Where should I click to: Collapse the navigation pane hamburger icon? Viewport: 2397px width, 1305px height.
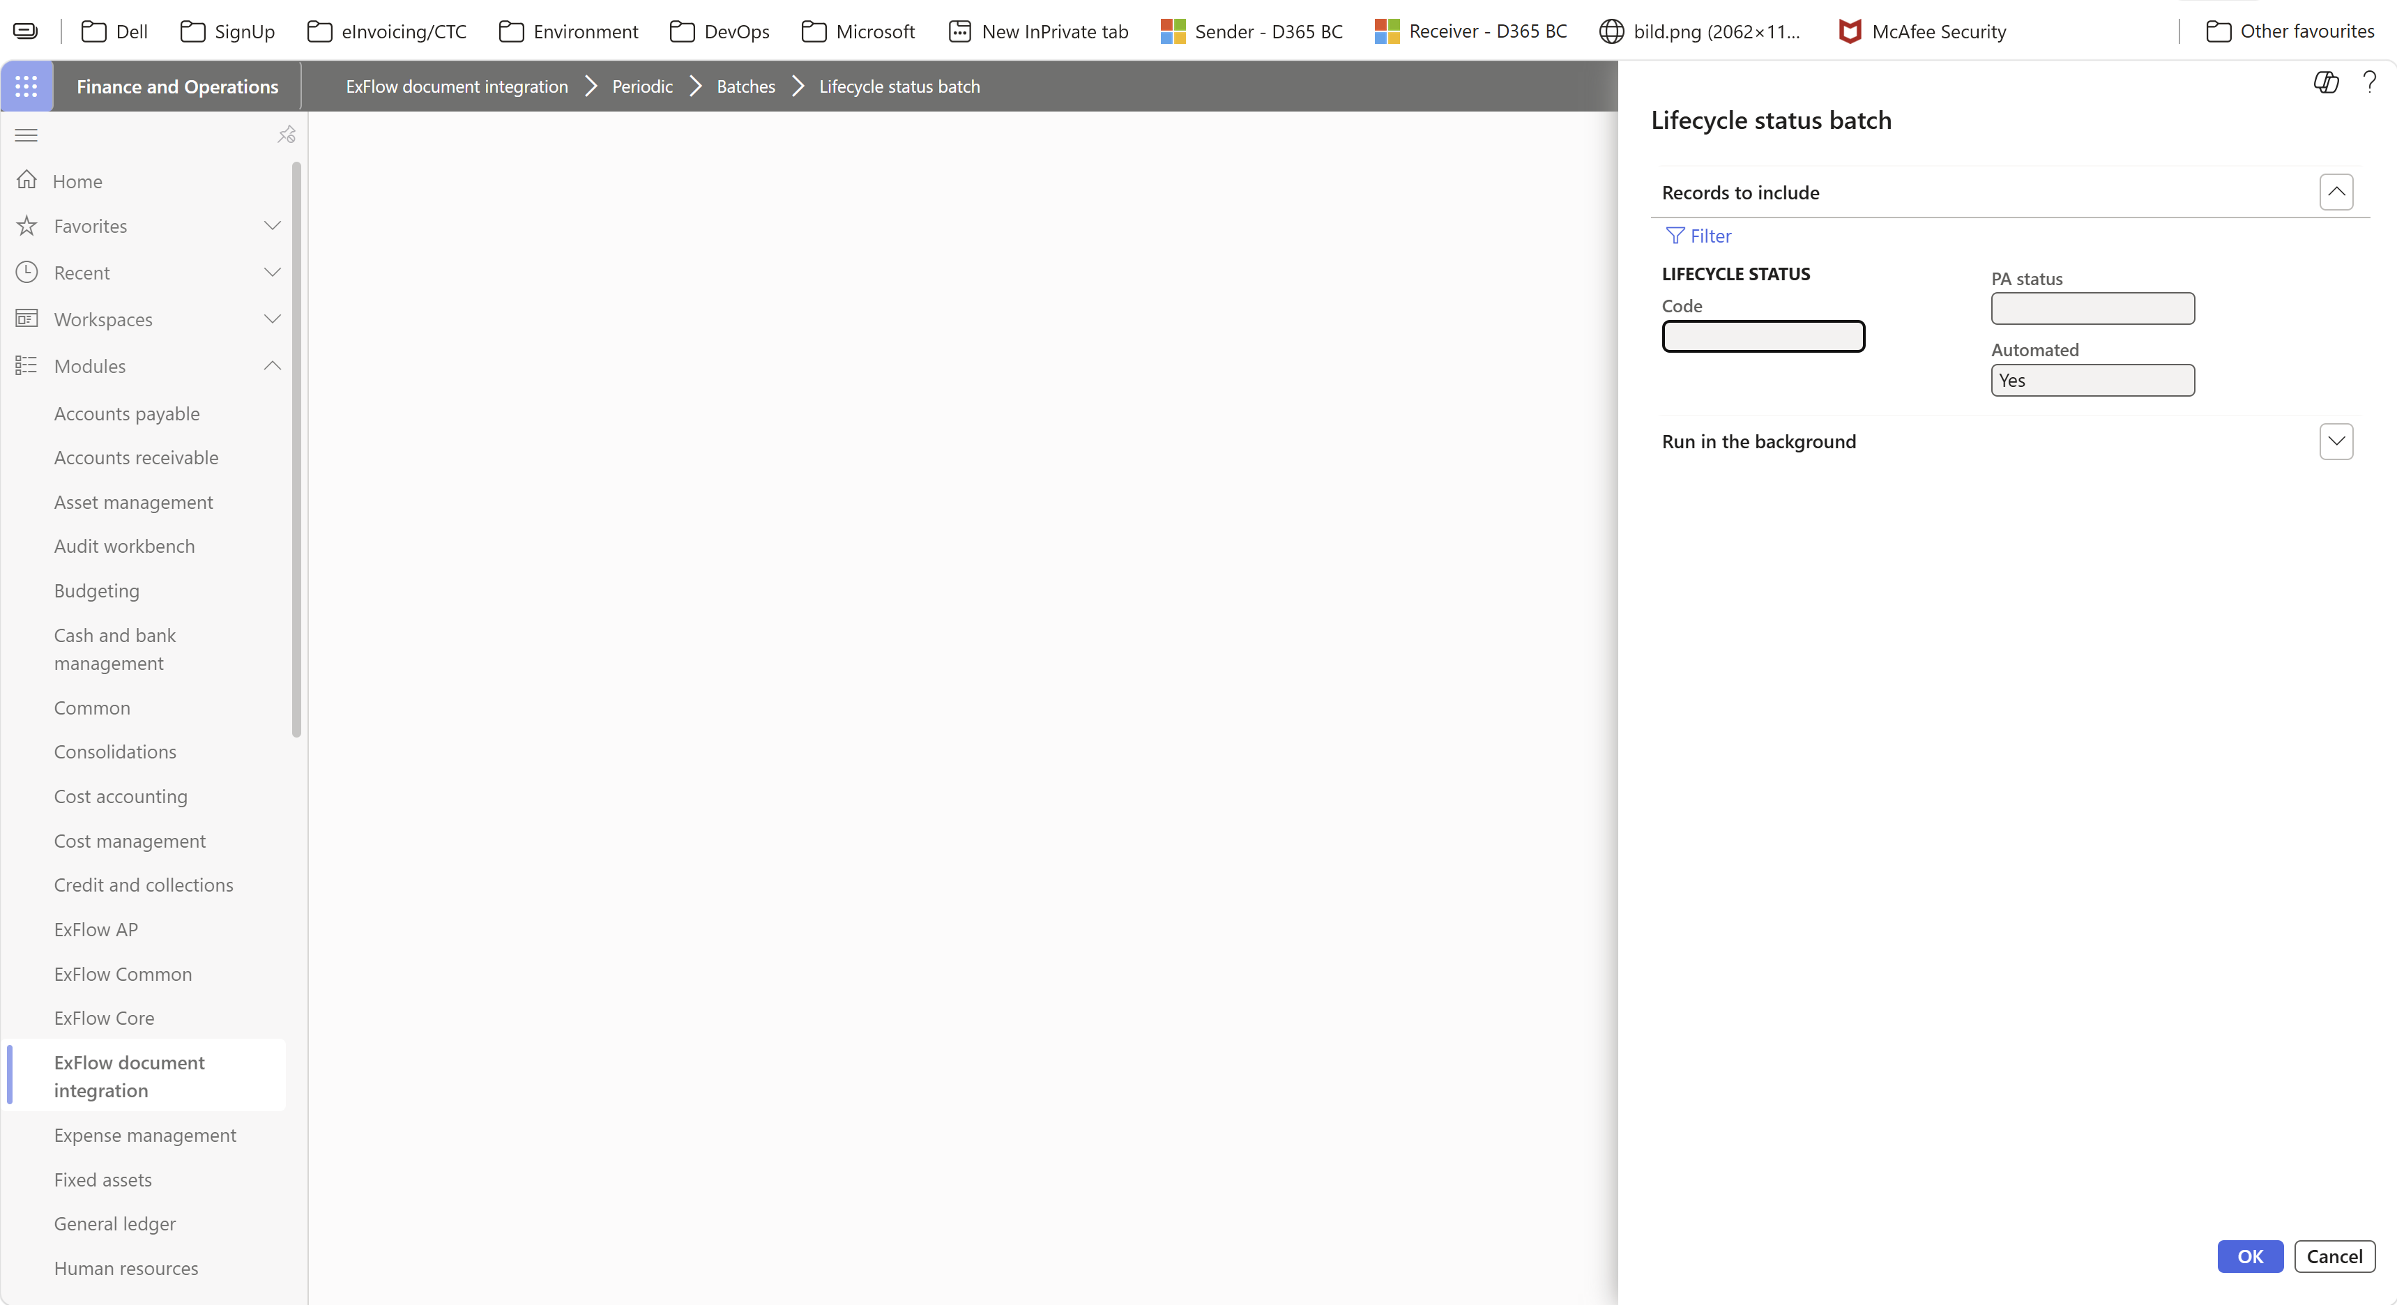coord(26,135)
